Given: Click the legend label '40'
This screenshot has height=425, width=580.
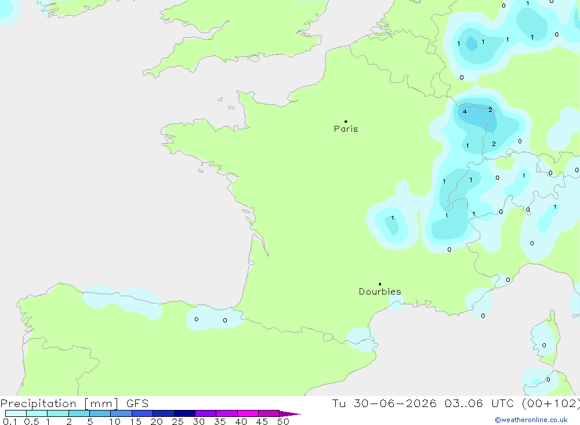Looking at the screenshot, I should point(241,422).
